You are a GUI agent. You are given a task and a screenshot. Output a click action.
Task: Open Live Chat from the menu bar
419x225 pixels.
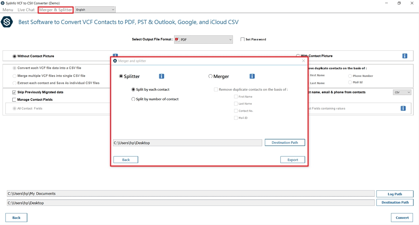pos(26,9)
